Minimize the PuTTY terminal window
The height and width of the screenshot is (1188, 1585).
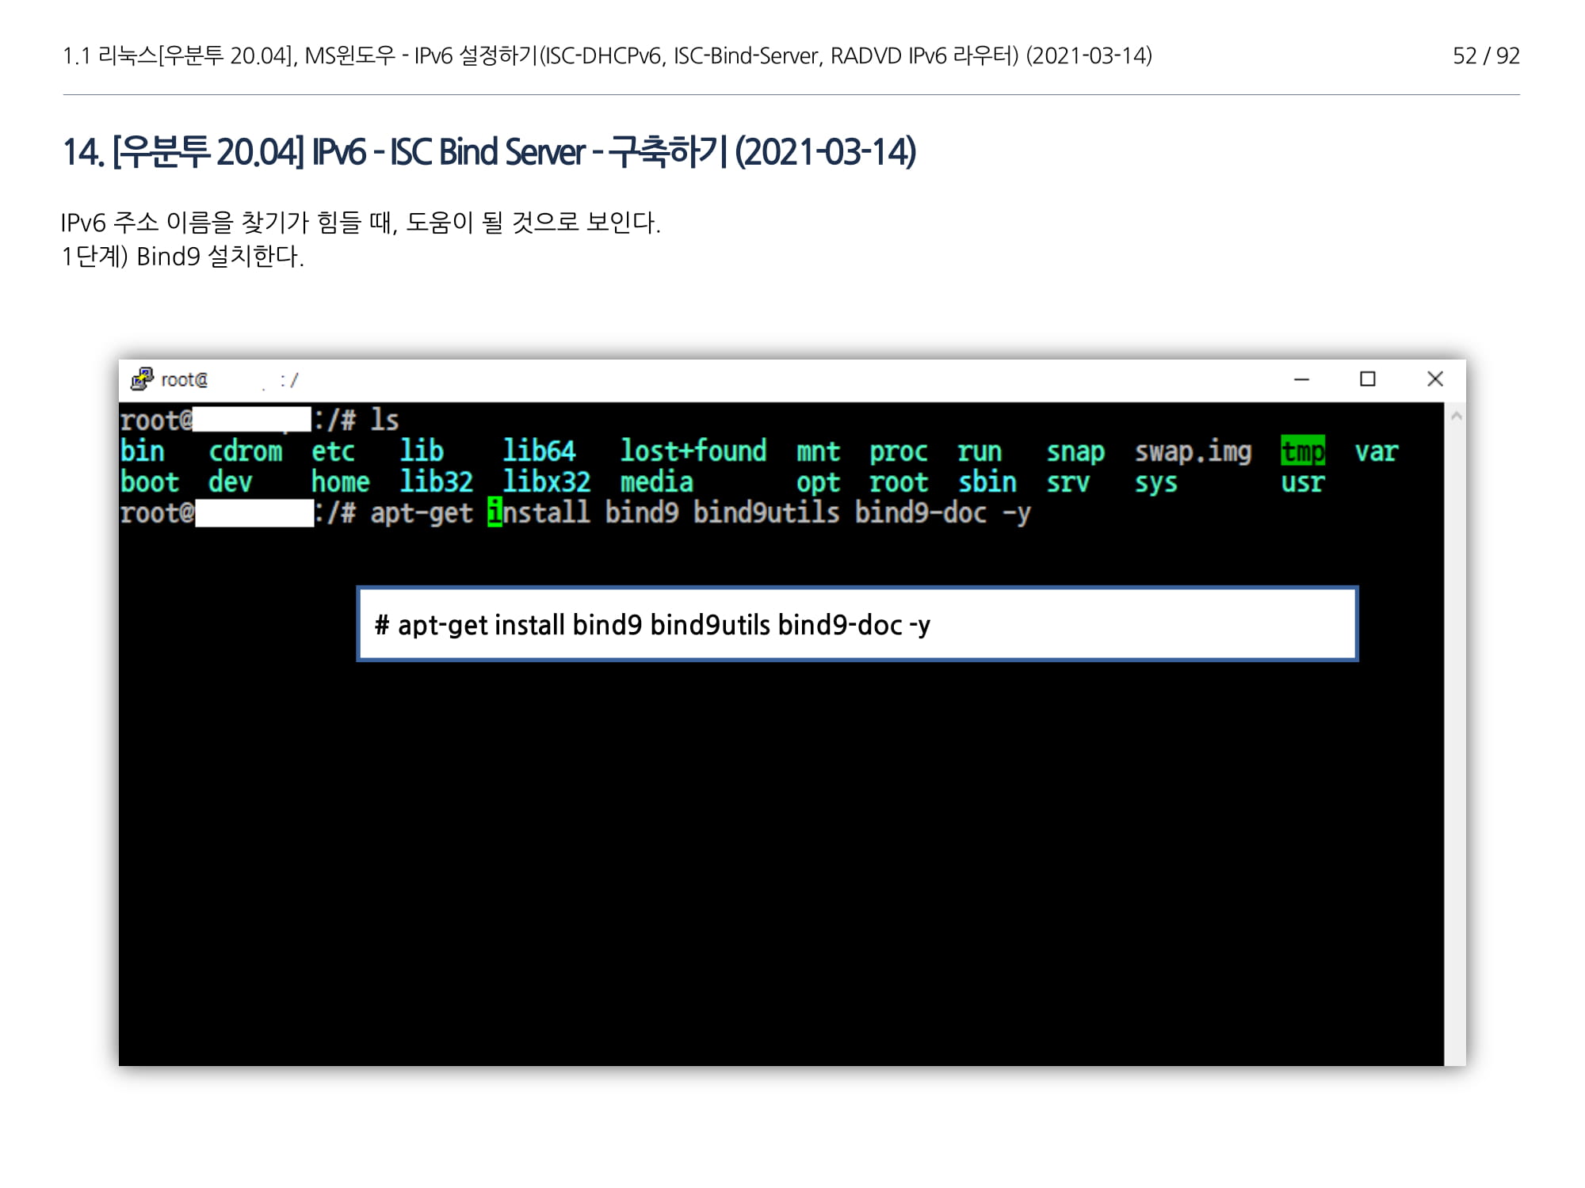[1301, 379]
